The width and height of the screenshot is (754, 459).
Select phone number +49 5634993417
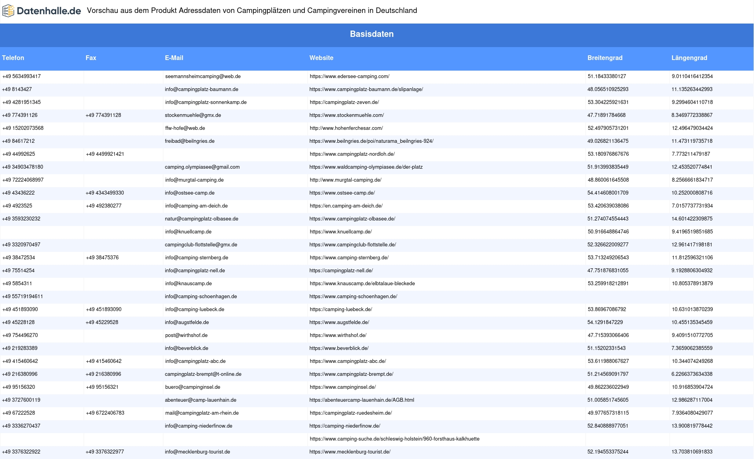click(22, 76)
